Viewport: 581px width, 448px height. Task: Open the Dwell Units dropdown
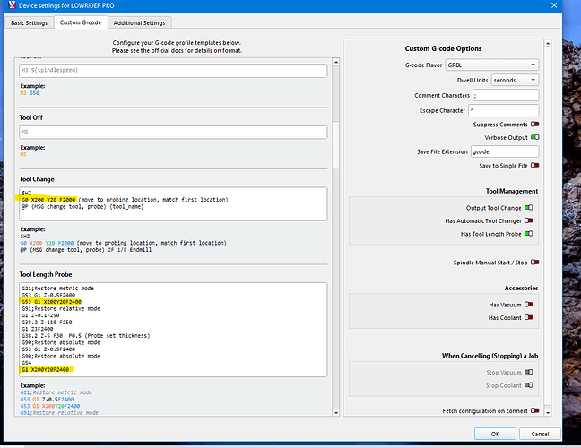click(515, 80)
